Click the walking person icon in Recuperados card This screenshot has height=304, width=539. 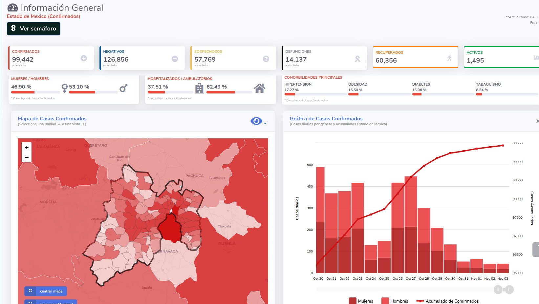(x=449, y=58)
